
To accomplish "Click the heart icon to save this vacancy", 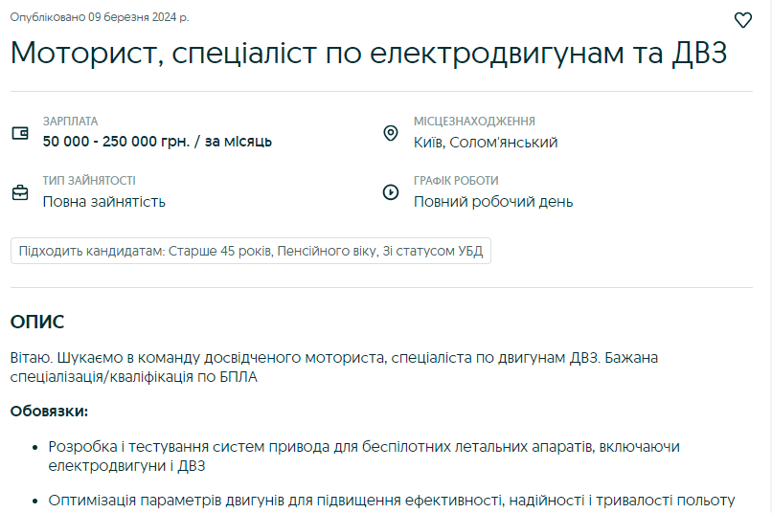I will pyautogui.click(x=743, y=20).
